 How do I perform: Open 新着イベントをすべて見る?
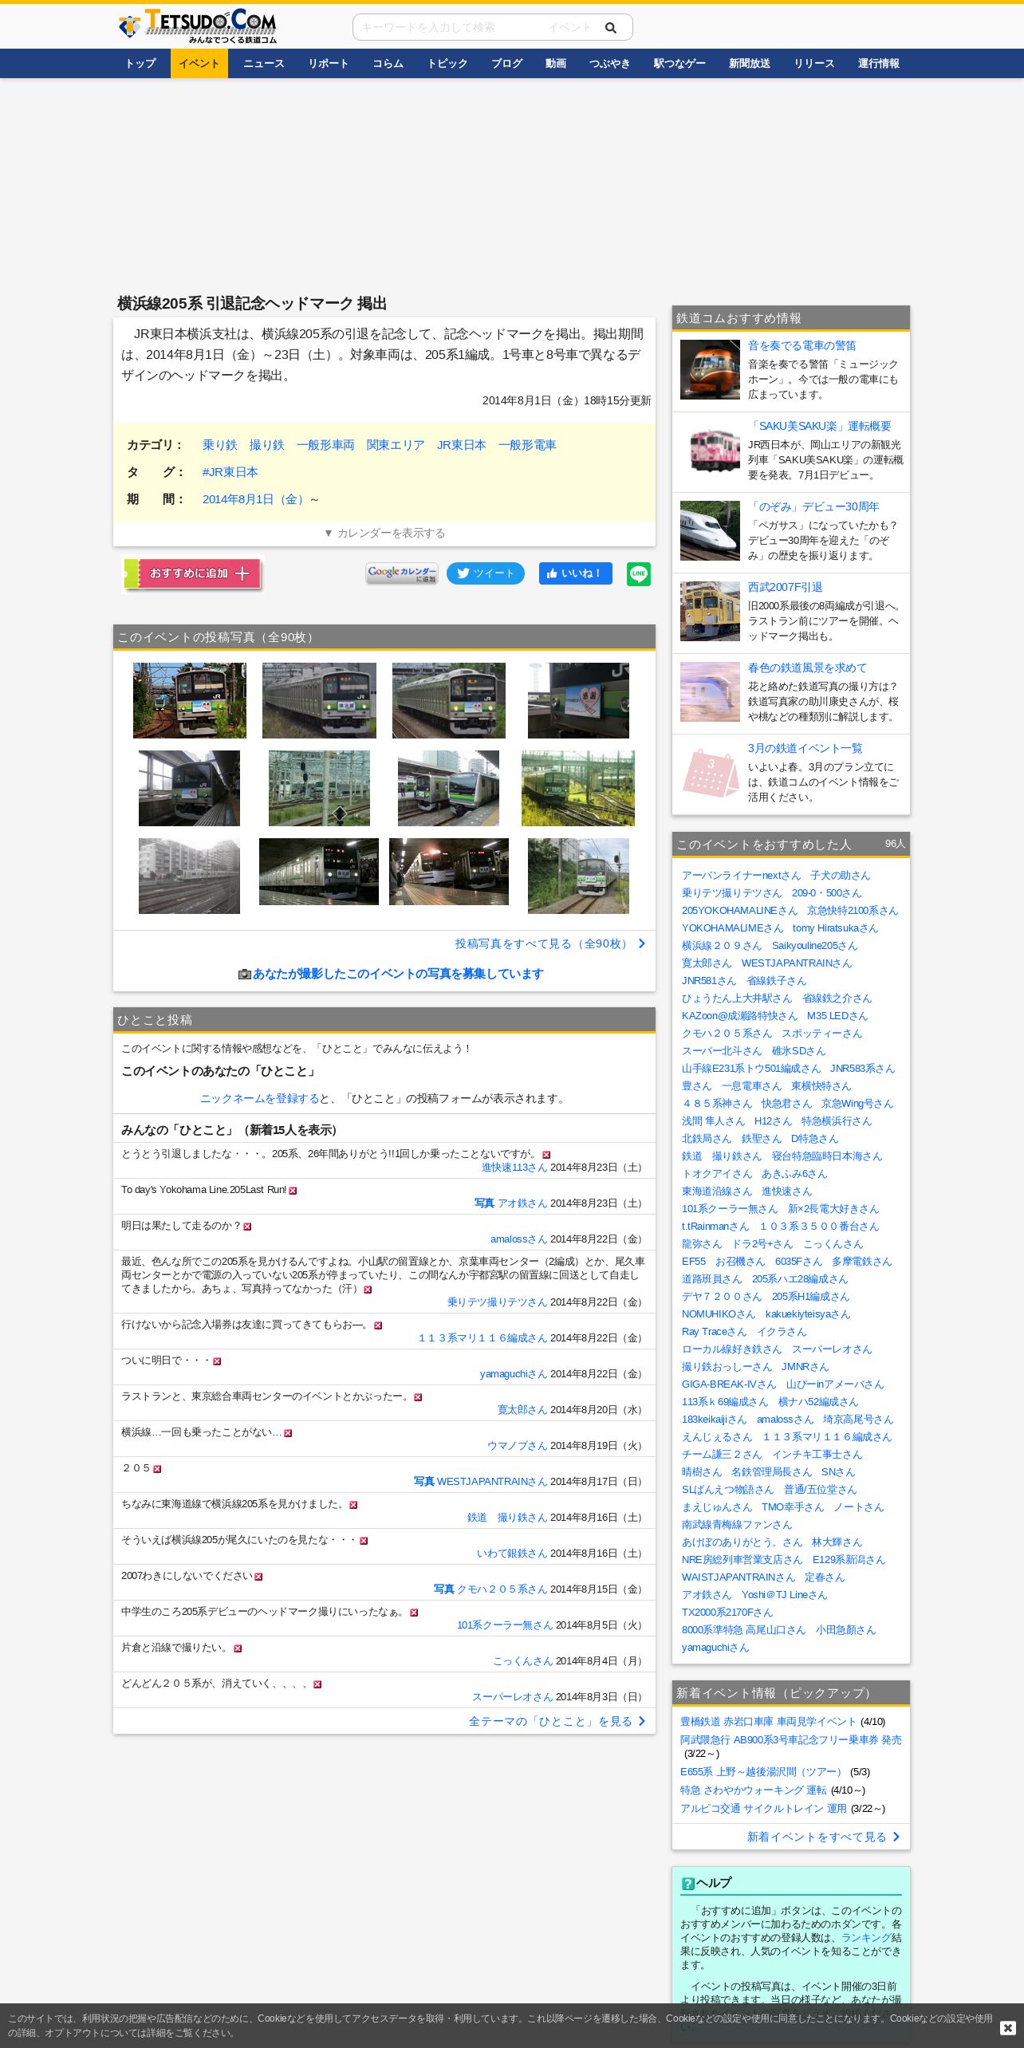coord(823,1837)
